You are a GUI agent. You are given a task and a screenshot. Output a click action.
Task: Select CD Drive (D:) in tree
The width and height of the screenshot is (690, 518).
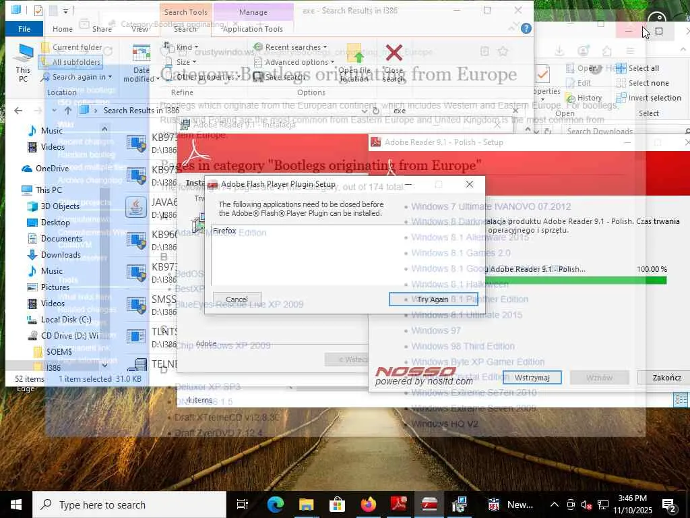click(x=63, y=336)
